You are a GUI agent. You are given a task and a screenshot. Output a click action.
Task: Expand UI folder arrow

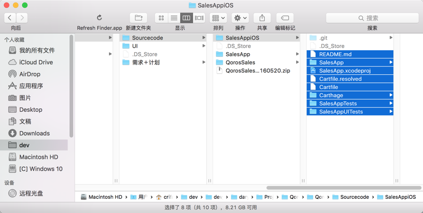point(204,46)
